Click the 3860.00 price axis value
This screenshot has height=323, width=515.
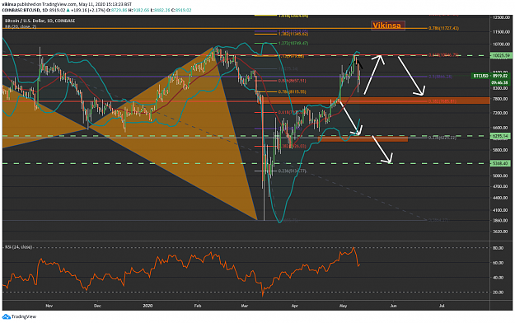click(500, 221)
